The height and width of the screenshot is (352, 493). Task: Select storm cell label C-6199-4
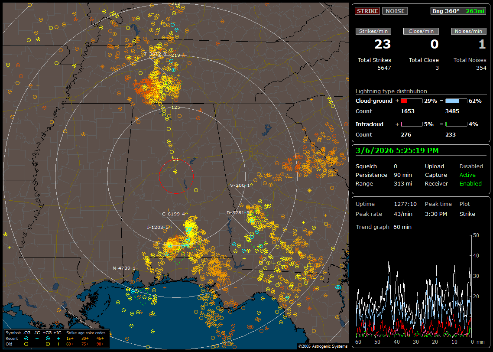175,214
